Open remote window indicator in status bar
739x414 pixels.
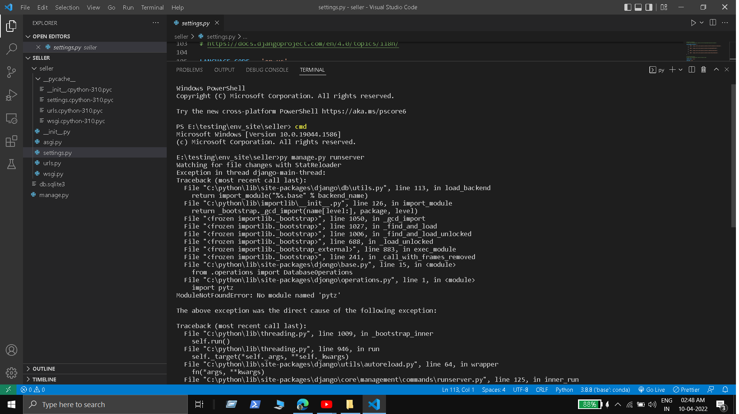pos(8,389)
